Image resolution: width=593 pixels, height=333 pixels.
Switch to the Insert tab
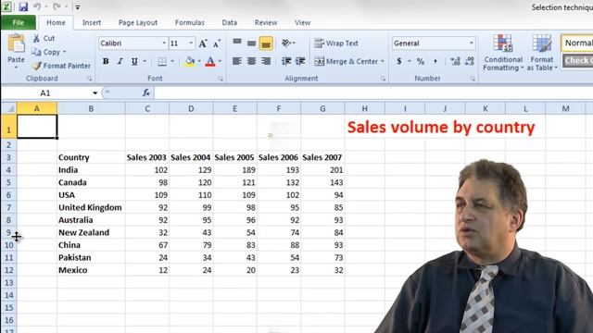tap(92, 22)
